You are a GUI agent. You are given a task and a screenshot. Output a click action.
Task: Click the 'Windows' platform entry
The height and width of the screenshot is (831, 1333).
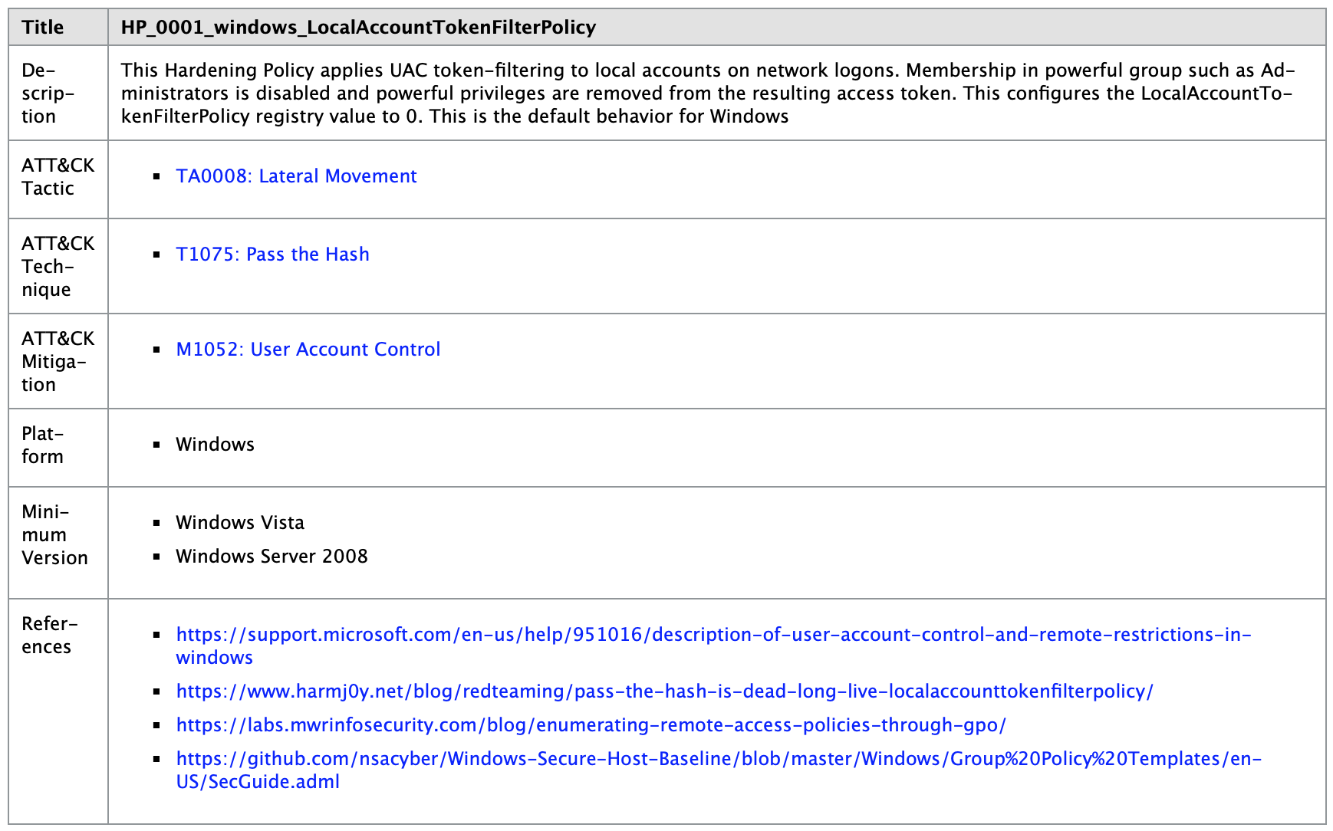215,445
